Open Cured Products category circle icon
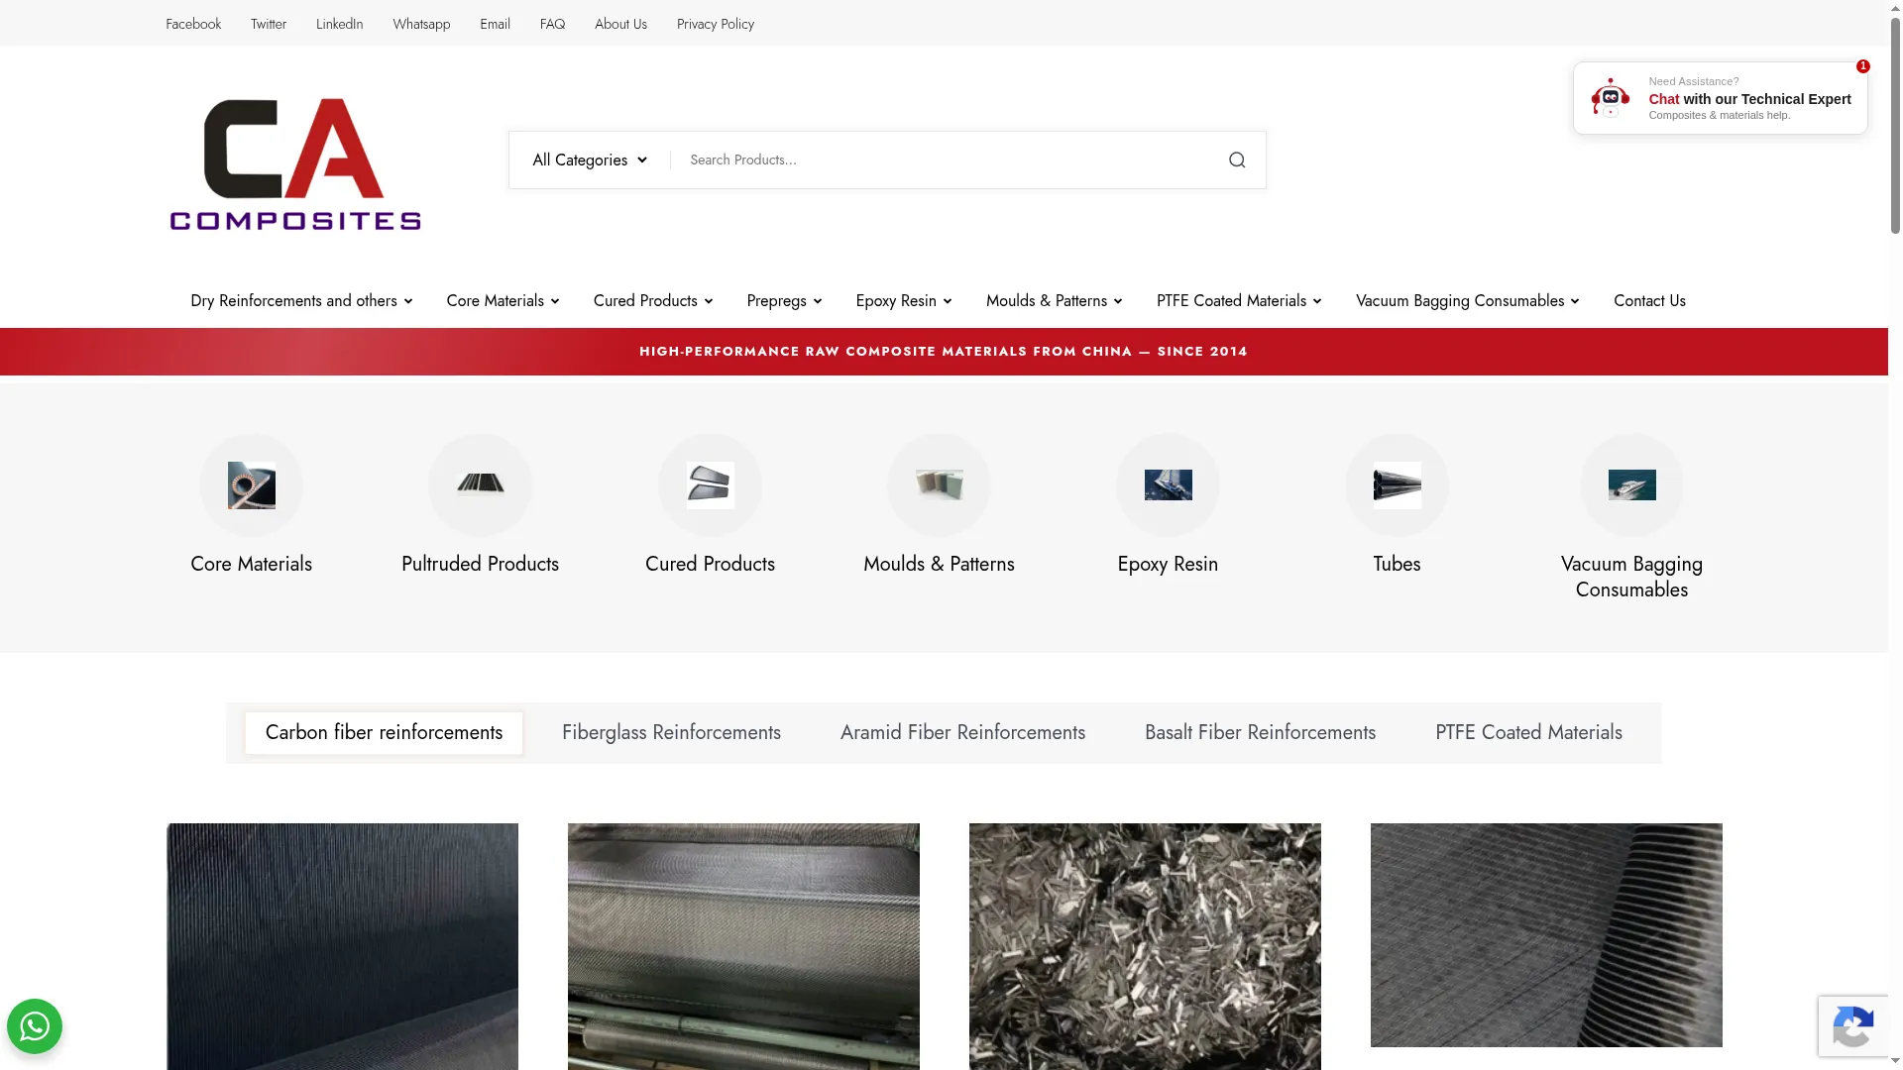This screenshot has width=1903, height=1070. click(x=710, y=485)
